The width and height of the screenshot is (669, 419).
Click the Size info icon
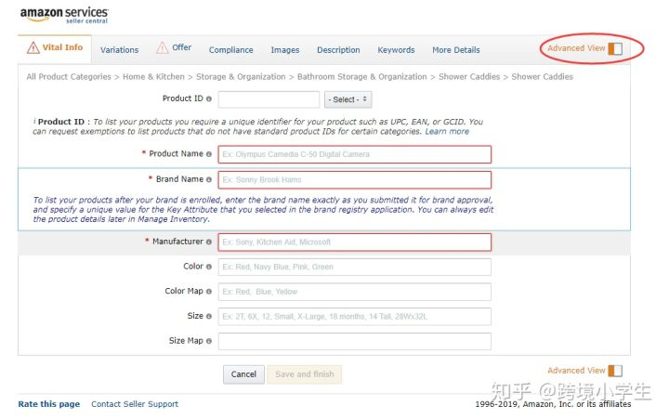[x=209, y=316]
